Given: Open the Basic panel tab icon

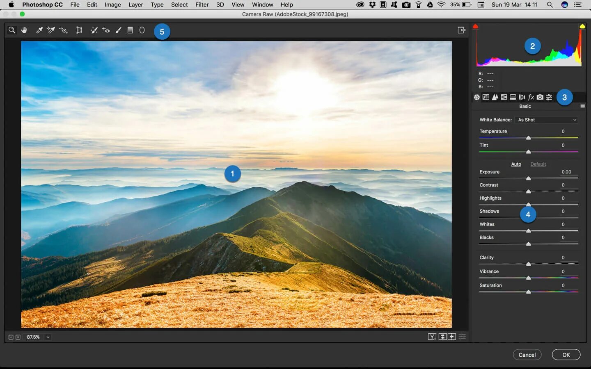Looking at the screenshot, I should coord(476,97).
